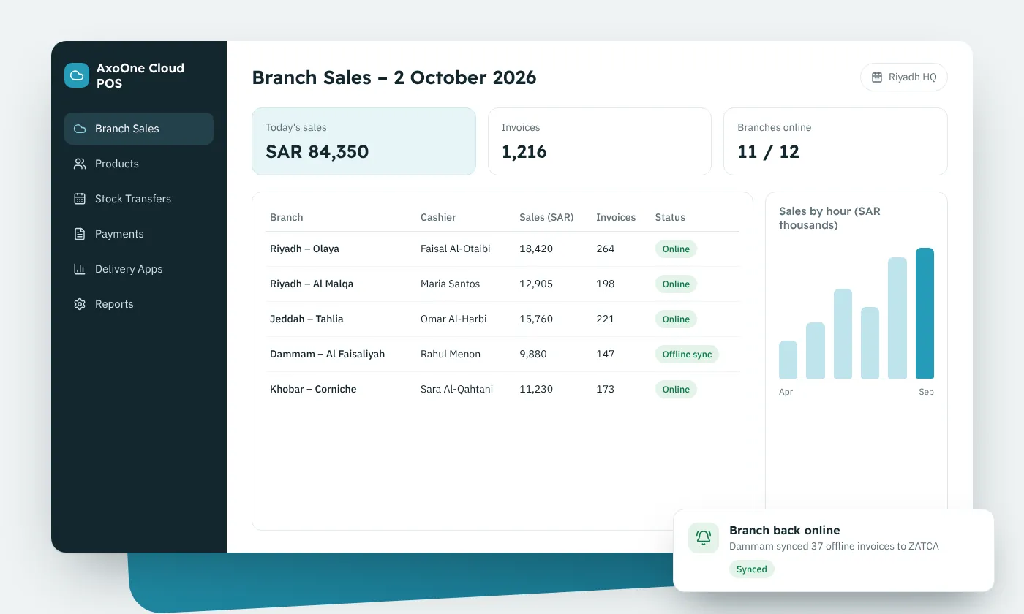Click the Status column header
Viewport: 1024px width, 614px height.
pyautogui.click(x=670, y=217)
